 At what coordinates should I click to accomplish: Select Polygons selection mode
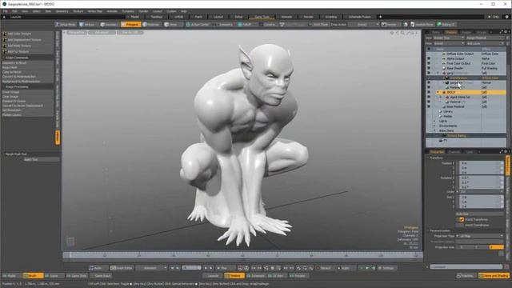[131, 25]
